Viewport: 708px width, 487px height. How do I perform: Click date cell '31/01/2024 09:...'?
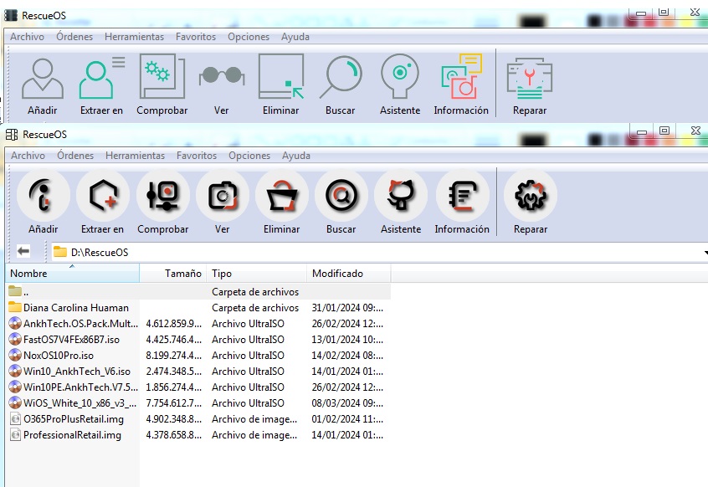(x=347, y=308)
